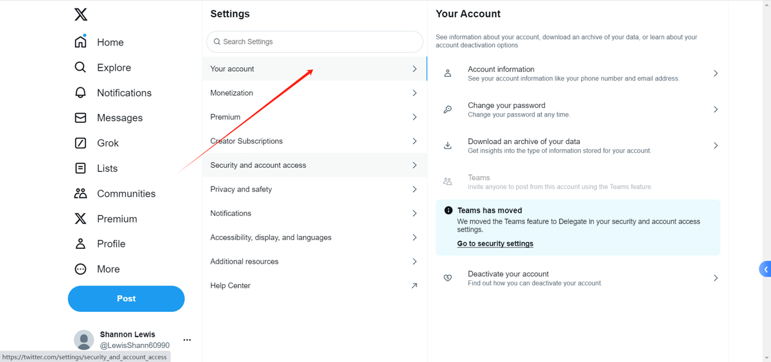Viewport: 771px width, 362px height.
Task: Select Security and account access item
Action: pos(258,165)
